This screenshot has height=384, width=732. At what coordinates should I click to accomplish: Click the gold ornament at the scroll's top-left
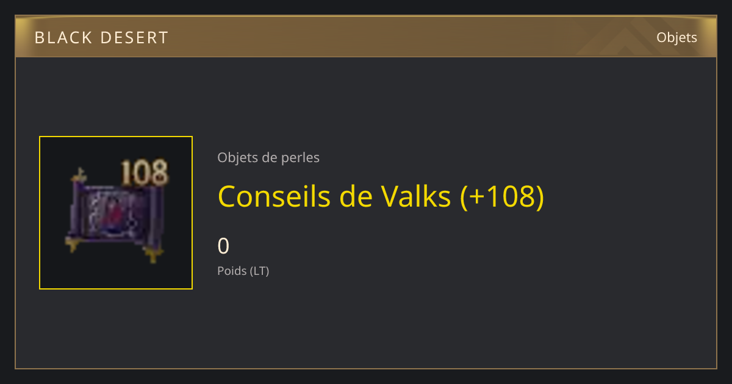[79, 177]
